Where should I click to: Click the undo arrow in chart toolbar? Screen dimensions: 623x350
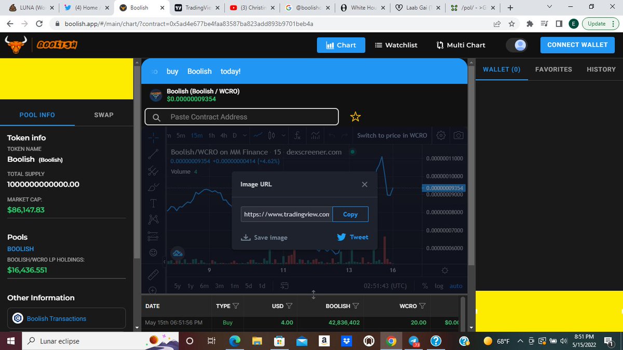coord(332,135)
